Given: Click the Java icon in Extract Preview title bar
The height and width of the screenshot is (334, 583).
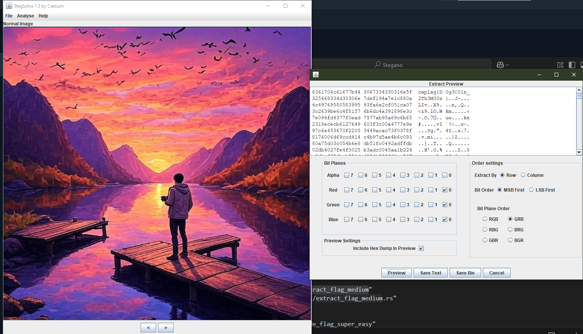Looking at the screenshot, I should 316,75.
